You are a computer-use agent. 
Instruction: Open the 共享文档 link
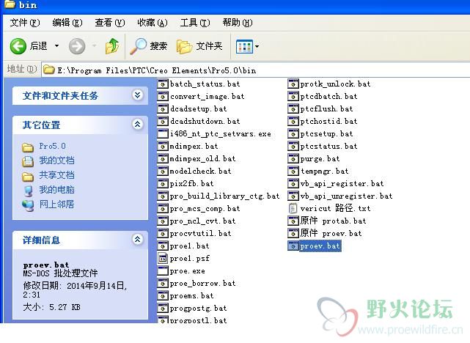56,175
